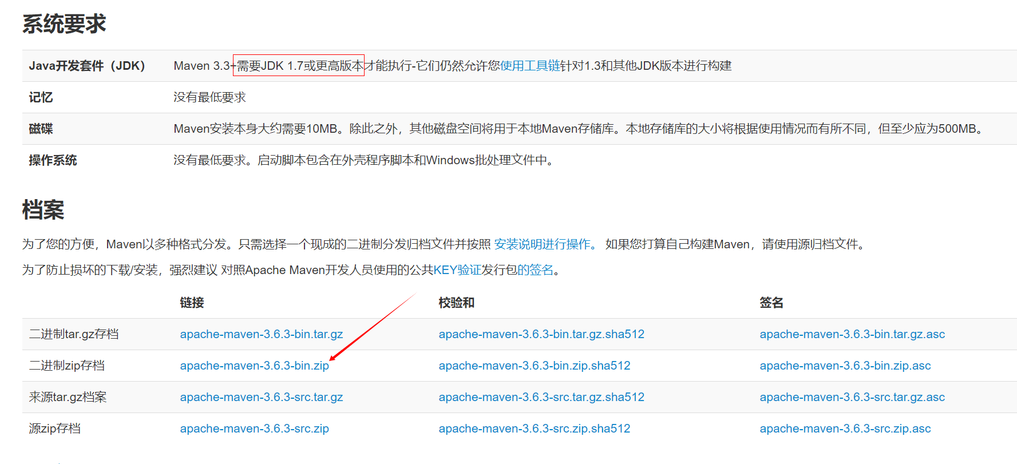Image resolution: width=1017 pixels, height=464 pixels.
Task: Open apache-maven-3.6.3-src.zip.asc signature
Action: tap(845, 429)
